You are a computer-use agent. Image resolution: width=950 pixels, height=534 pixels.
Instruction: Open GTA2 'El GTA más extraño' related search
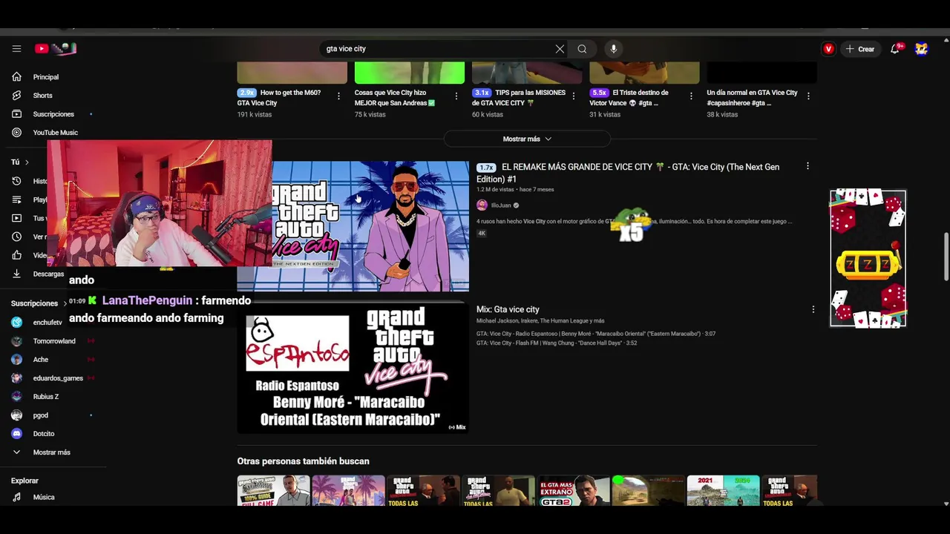574,491
